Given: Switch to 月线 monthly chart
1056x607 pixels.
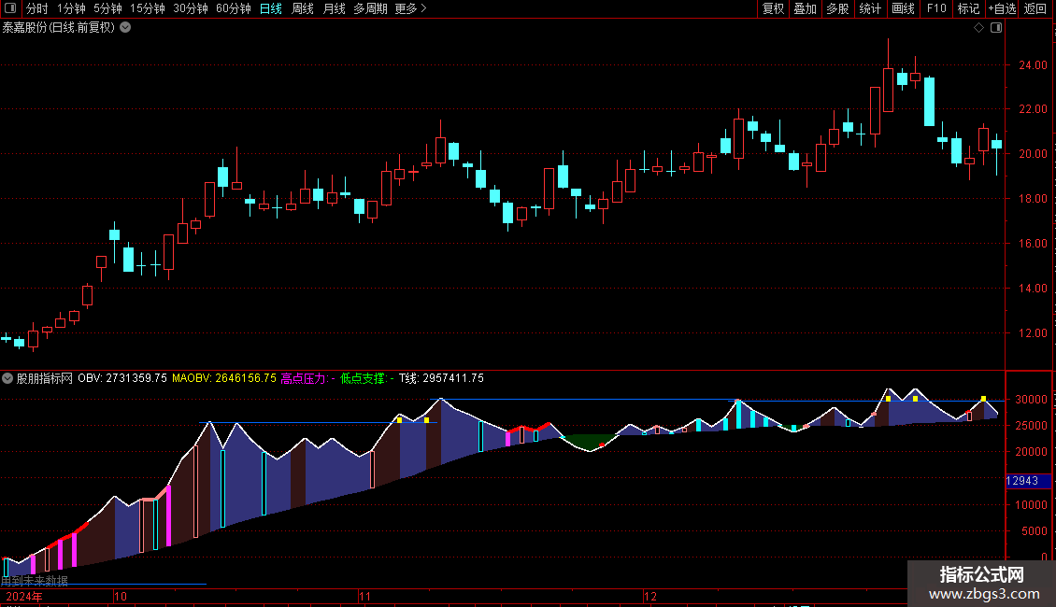Looking at the screenshot, I should (x=334, y=8).
